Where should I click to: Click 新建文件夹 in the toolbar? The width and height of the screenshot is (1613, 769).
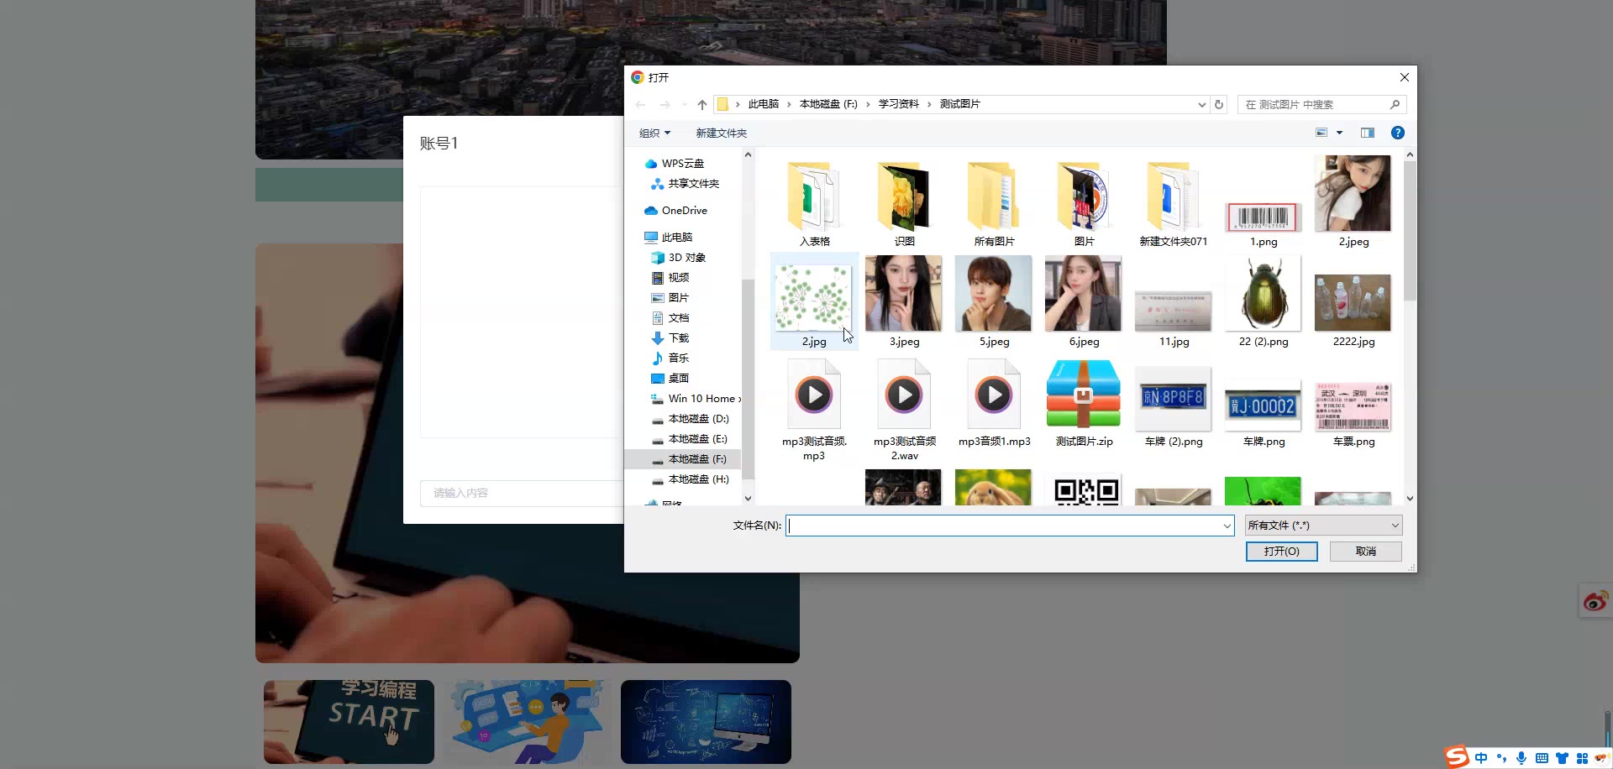[x=721, y=133]
